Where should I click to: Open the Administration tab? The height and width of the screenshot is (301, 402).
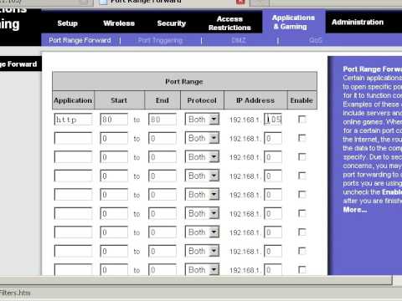tap(358, 22)
